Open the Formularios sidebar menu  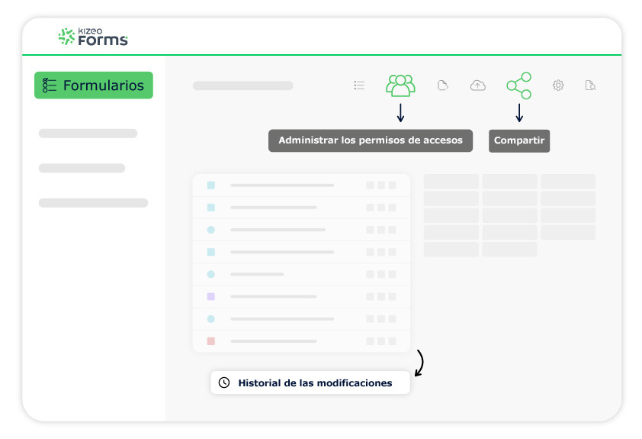(x=93, y=86)
